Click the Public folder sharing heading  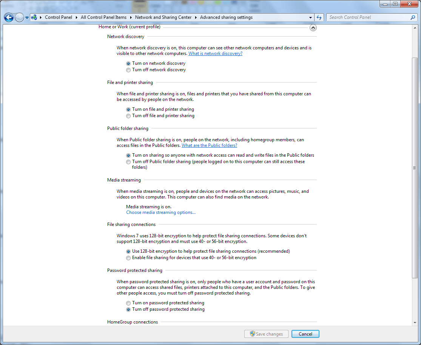128,128
